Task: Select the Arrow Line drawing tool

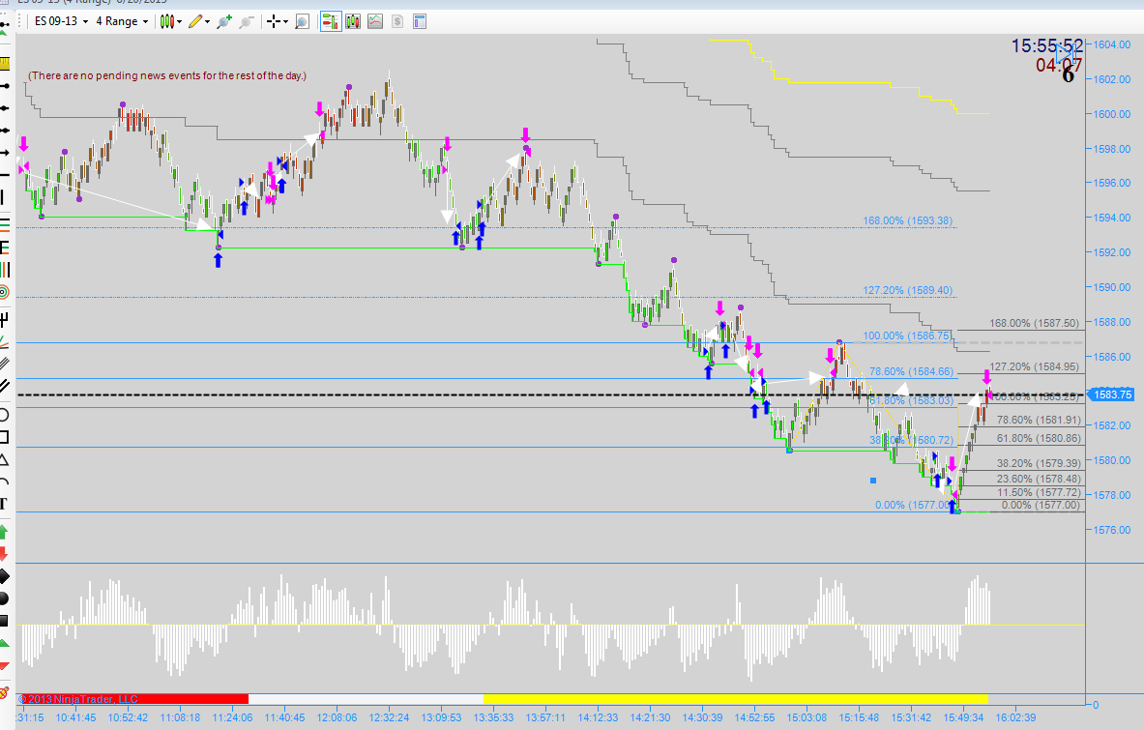Action: click(x=5, y=153)
